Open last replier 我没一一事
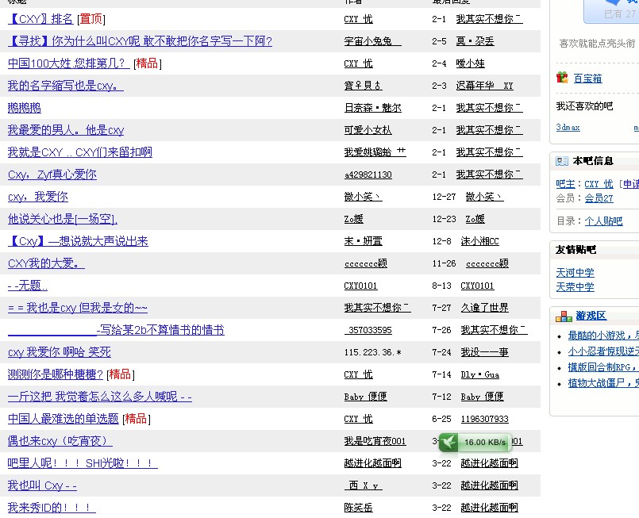This screenshot has width=639, height=518. (484, 352)
